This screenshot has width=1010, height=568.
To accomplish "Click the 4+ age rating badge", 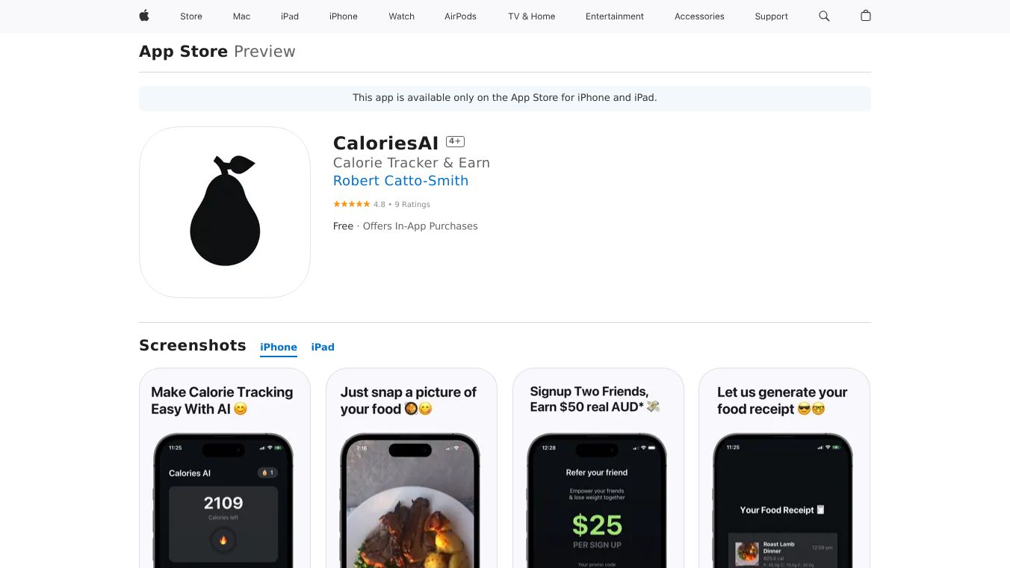I will 455,141.
